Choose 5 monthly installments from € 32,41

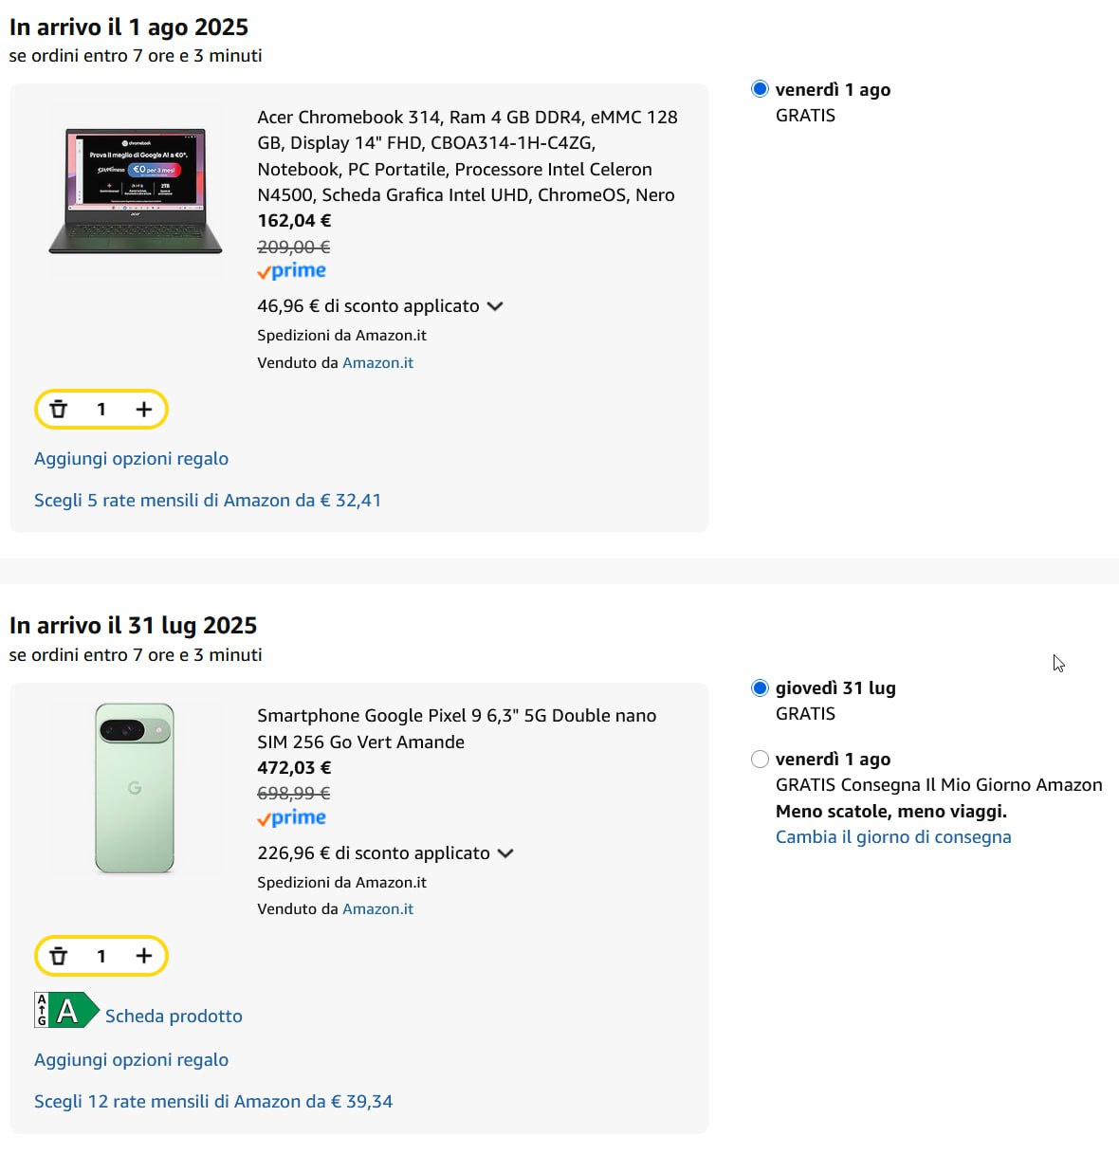208,501
